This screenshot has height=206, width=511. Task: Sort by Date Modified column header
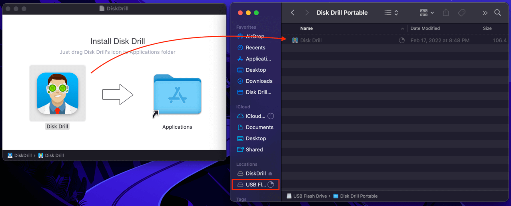[425, 28]
